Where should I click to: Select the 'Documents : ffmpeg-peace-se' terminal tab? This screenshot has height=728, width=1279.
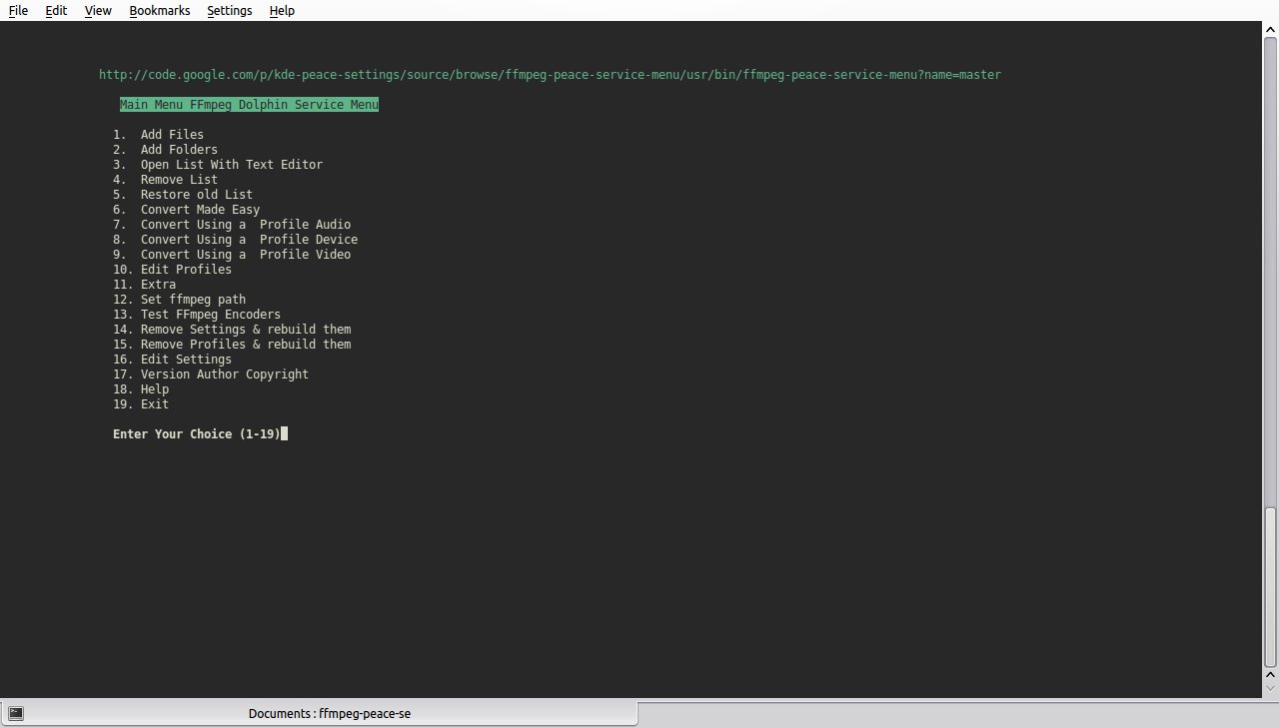point(319,713)
